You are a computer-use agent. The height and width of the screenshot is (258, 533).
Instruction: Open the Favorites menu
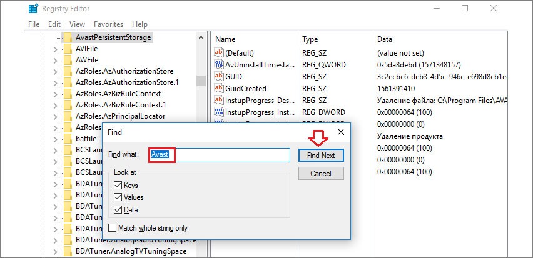coord(108,24)
